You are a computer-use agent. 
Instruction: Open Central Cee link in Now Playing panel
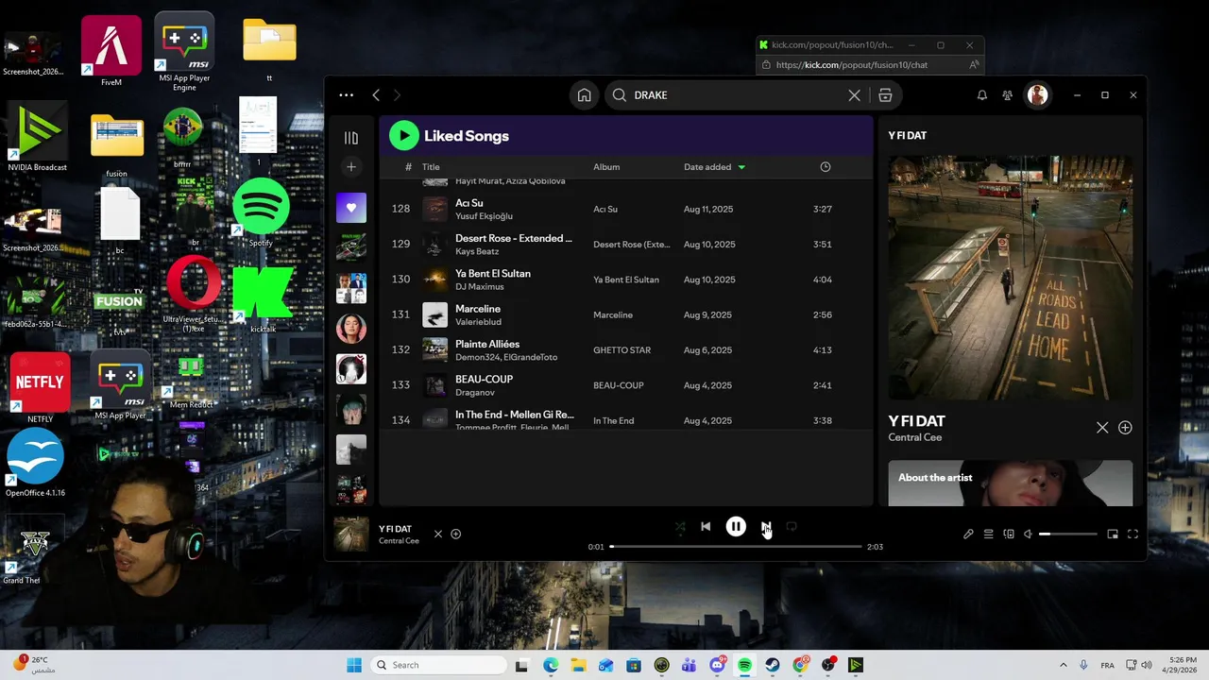915,437
